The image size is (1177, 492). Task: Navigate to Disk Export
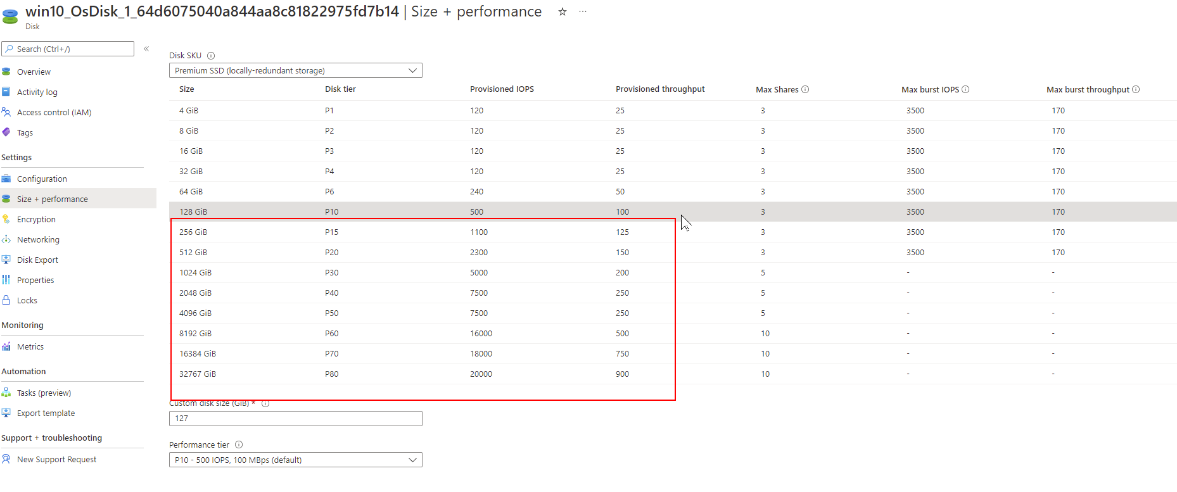pyautogui.click(x=37, y=260)
